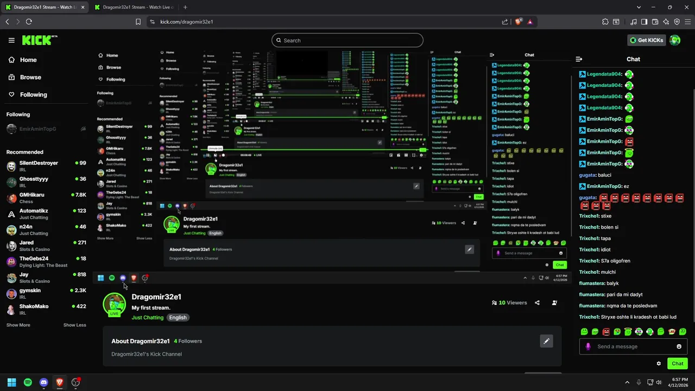
Task: Click the user icon right of the share icon
Action: coord(554,303)
